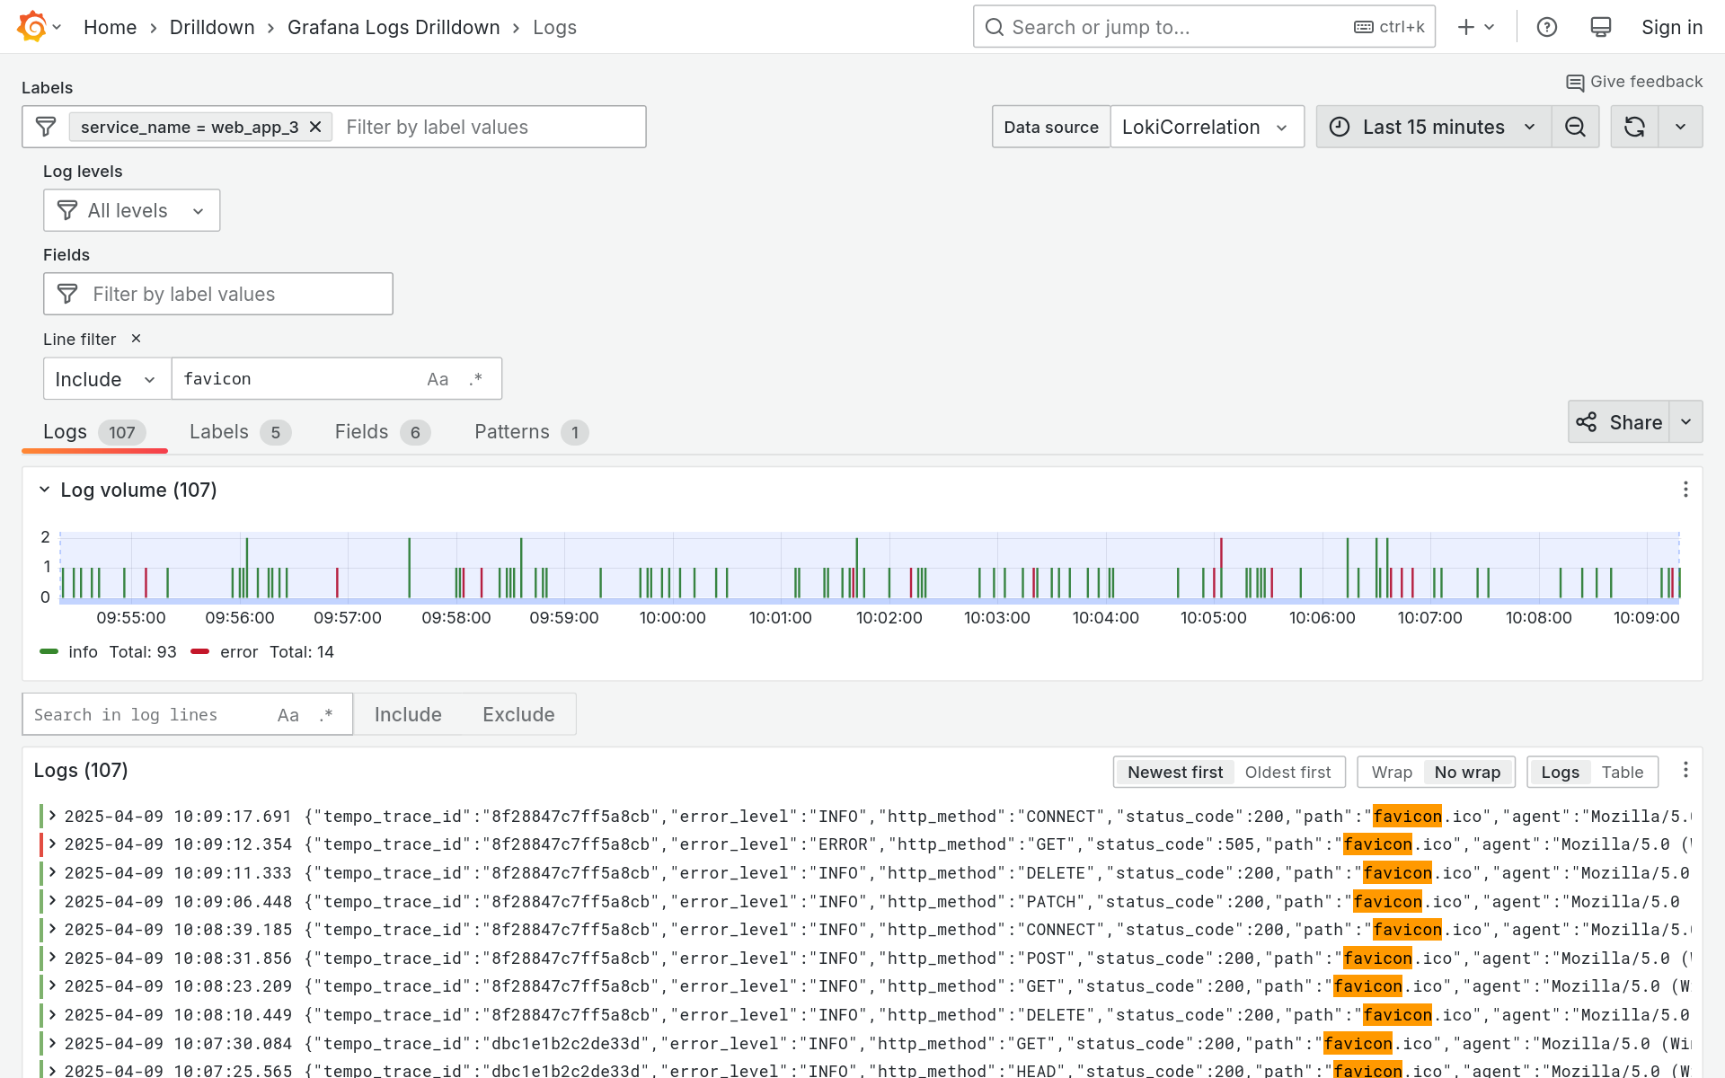
Task: Click the info series legend color marker
Action: point(49,651)
